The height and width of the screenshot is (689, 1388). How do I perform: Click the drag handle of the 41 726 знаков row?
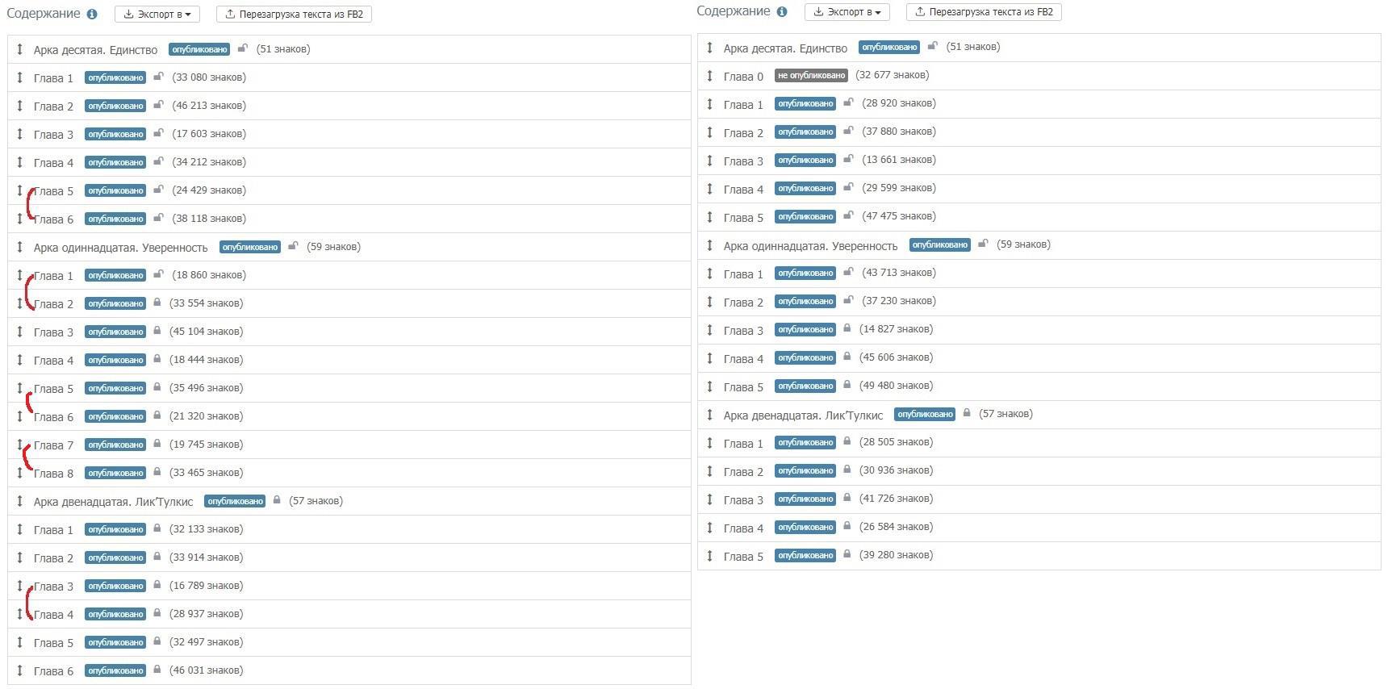710,499
